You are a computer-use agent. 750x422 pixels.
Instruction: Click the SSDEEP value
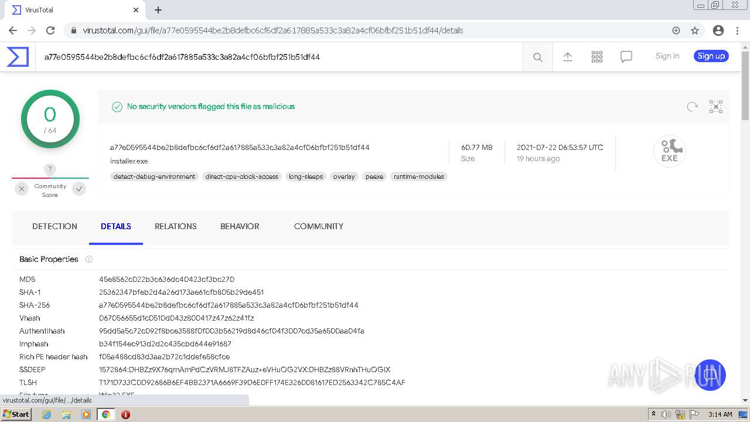tap(245, 370)
